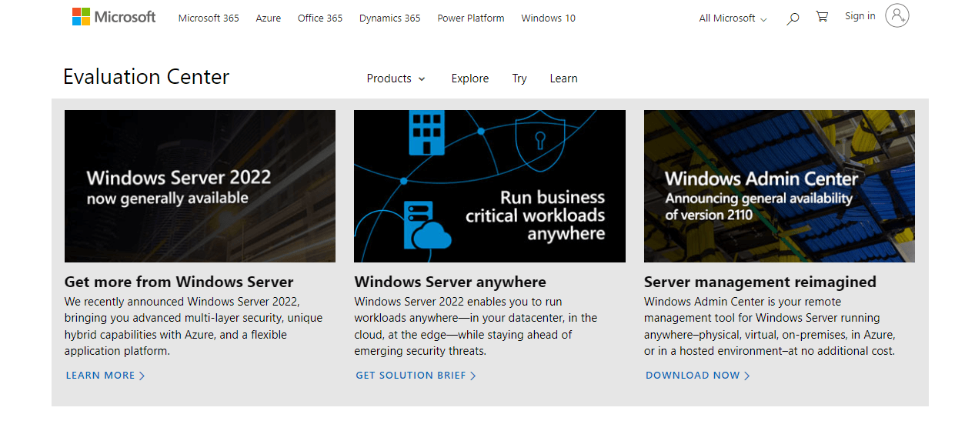The width and height of the screenshot is (965, 421).
Task: Click the Microsoft logo
Action: coord(114,17)
